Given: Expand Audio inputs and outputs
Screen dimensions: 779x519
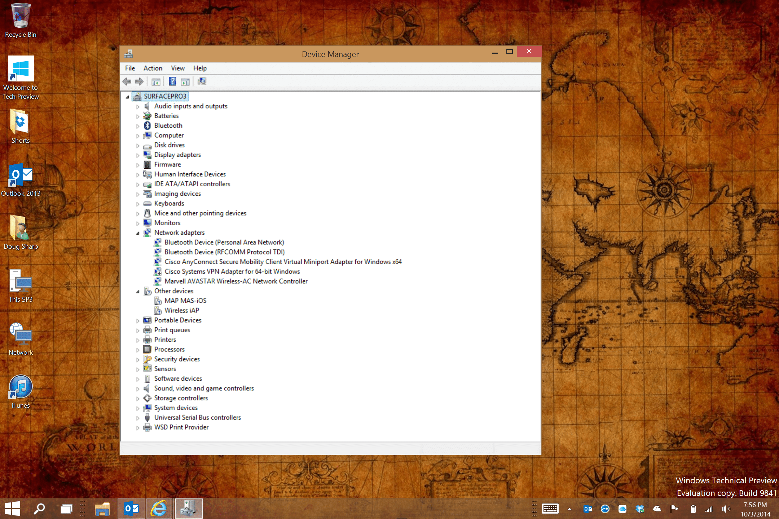Looking at the screenshot, I should pos(138,107).
